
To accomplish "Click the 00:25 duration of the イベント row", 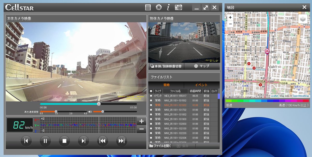I will [195, 96].
